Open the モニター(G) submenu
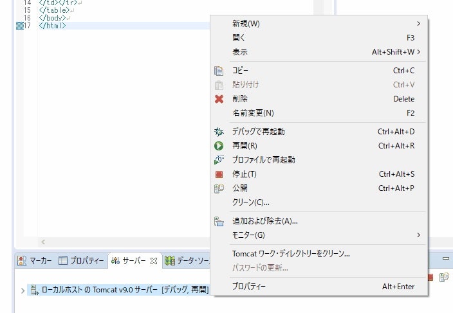 pyautogui.click(x=319, y=235)
